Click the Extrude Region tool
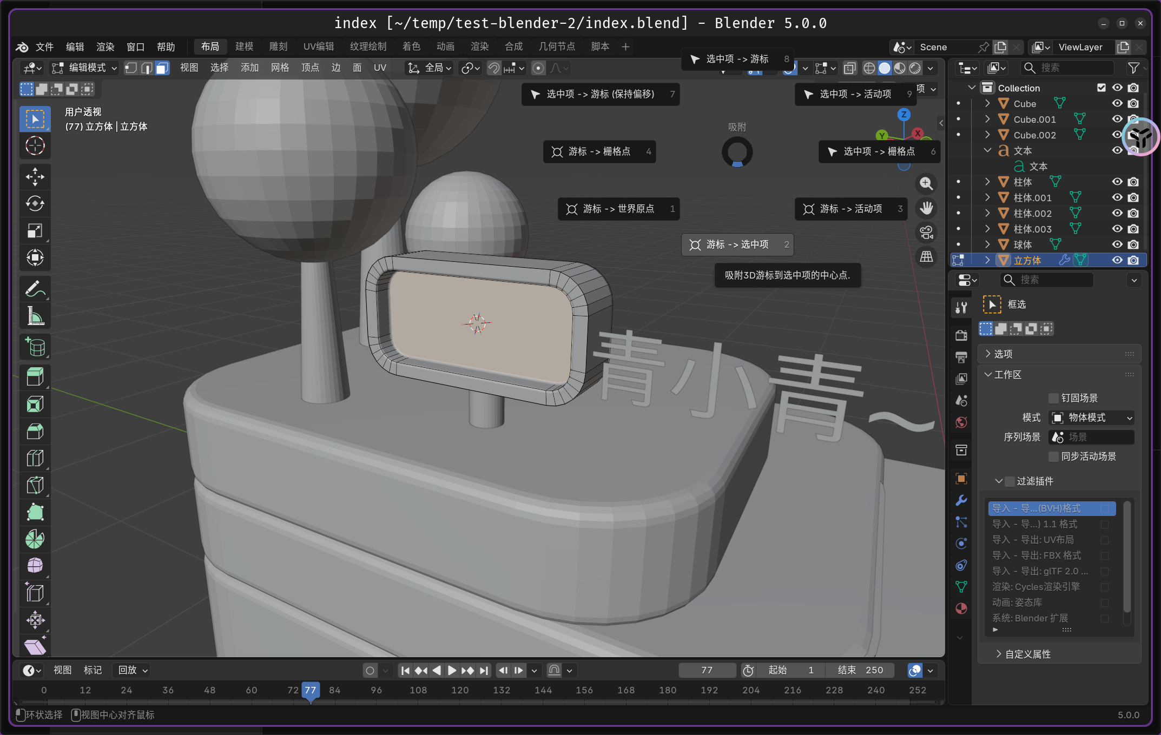1161x735 pixels. (x=35, y=377)
